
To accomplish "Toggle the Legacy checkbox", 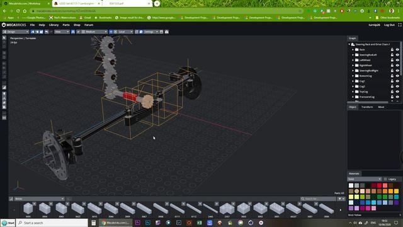I will pos(385,179).
